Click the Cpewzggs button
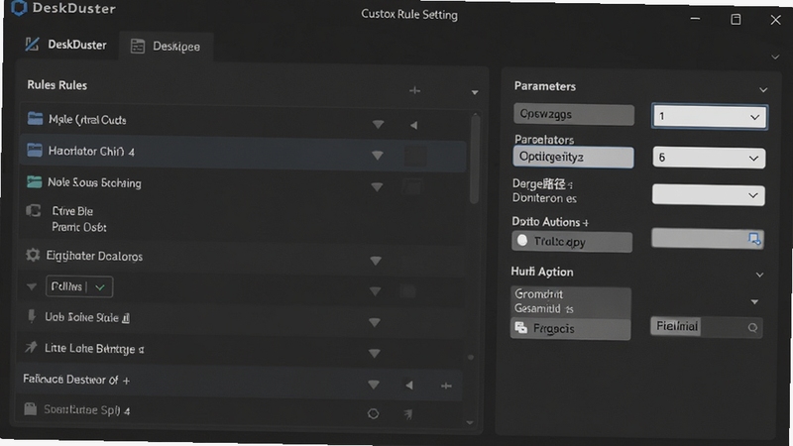This screenshot has width=793, height=446. click(574, 114)
